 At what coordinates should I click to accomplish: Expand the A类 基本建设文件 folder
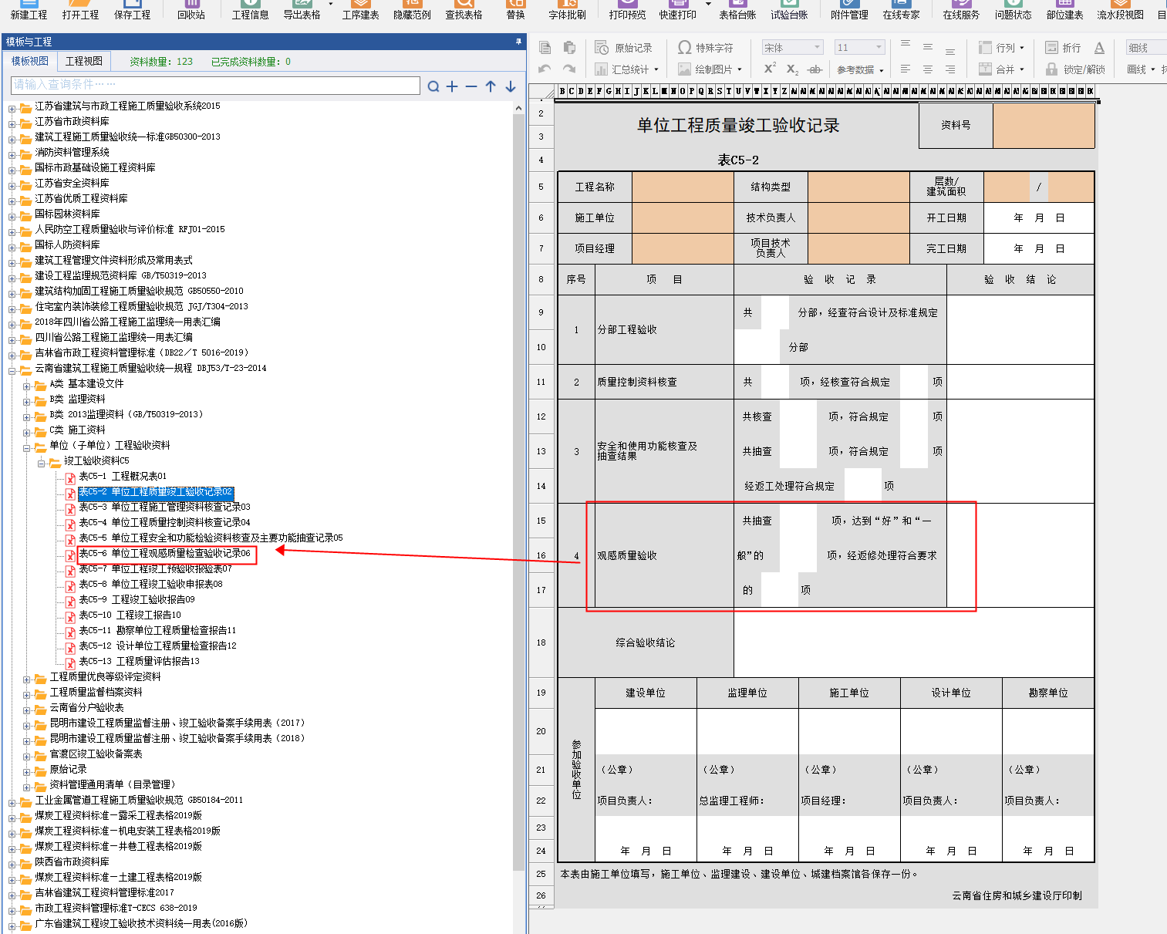pyautogui.click(x=27, y=386)
